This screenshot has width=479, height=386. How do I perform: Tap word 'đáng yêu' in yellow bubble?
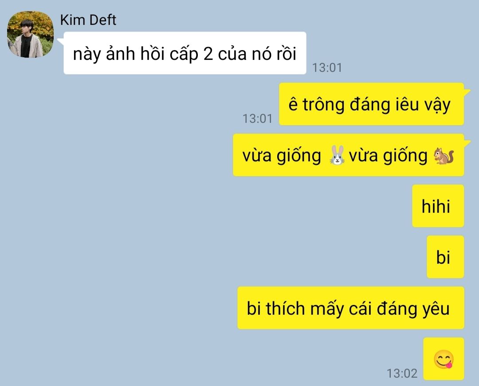(x=413, y=308)
